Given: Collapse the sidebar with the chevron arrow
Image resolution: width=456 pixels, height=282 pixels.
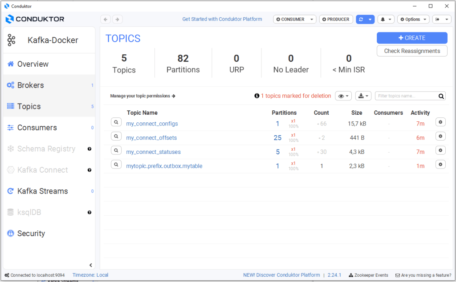Looking at the screenshot, I should (91, 265).
